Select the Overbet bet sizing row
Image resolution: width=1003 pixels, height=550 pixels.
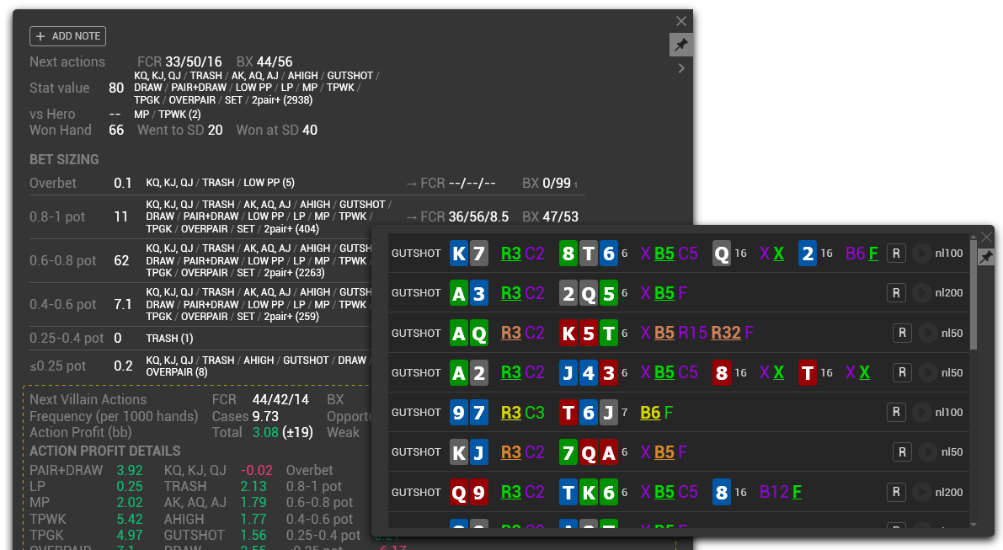tap(307, 183)
